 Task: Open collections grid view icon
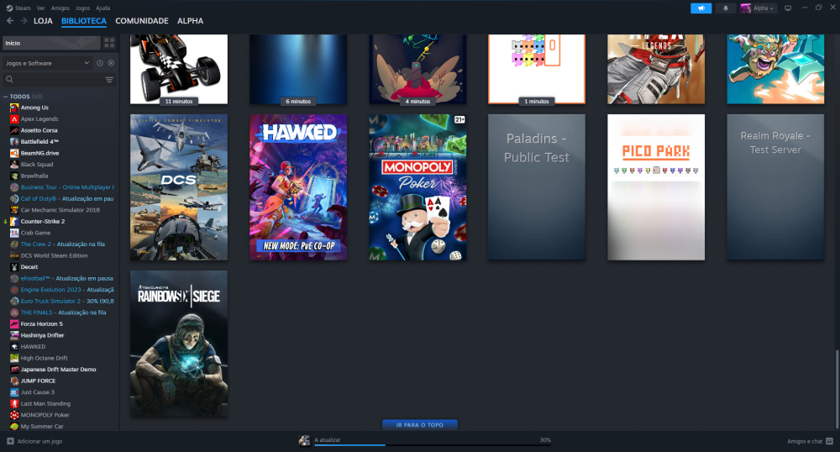[x=109, y=42]
